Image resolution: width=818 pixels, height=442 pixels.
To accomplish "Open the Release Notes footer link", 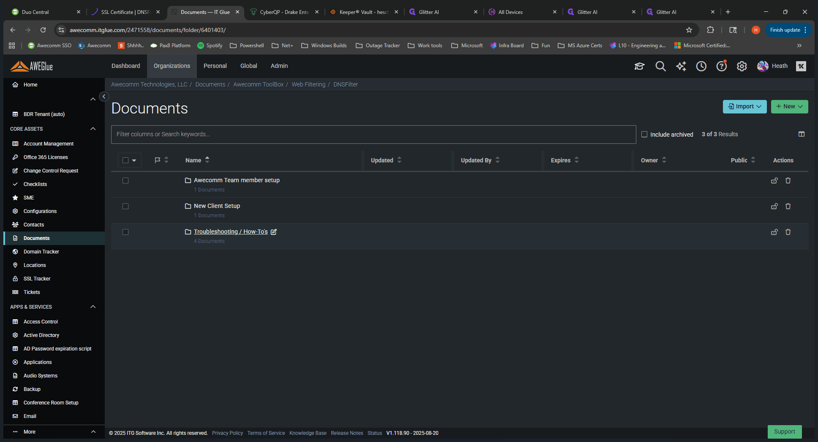I will tap(347, 433).
